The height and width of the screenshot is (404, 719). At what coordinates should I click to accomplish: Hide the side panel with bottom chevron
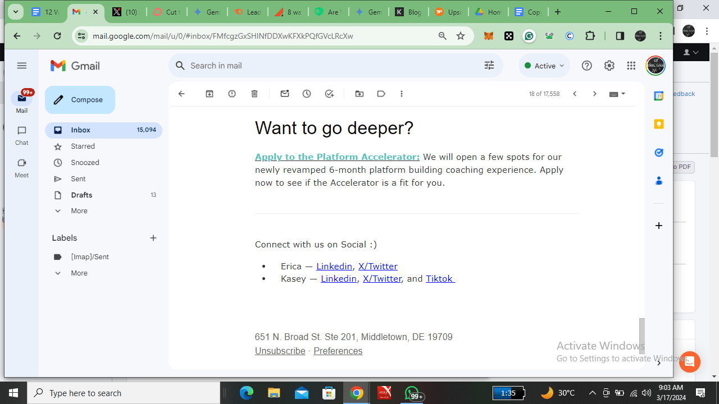pyautogui.click(x=659, y=363)
